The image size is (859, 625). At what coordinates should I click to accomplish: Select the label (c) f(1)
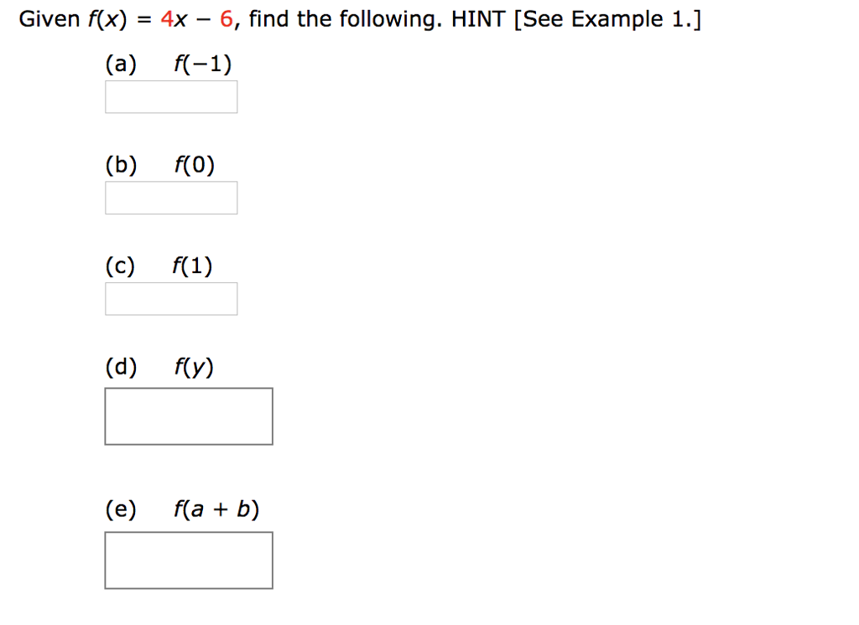point(158,265)
